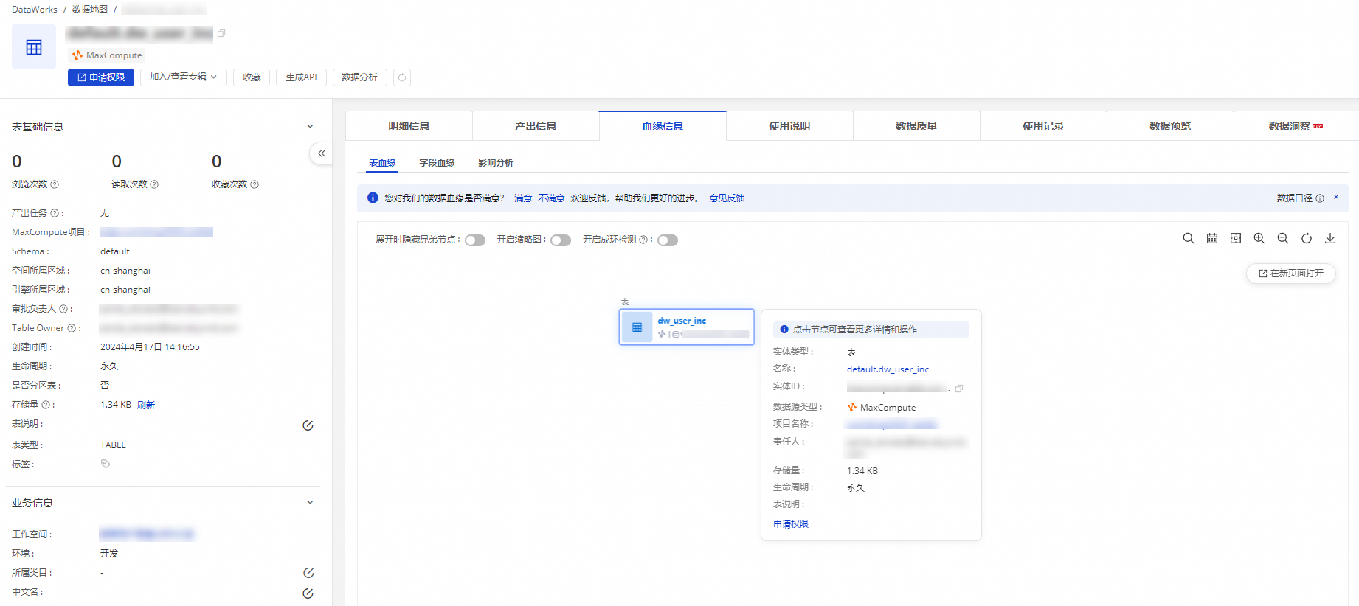Toggle 开启缩略图 switch
Image resolution: width=1359 pixels, height=606 pixels.
pyautogui.click(x=561, y=240)
